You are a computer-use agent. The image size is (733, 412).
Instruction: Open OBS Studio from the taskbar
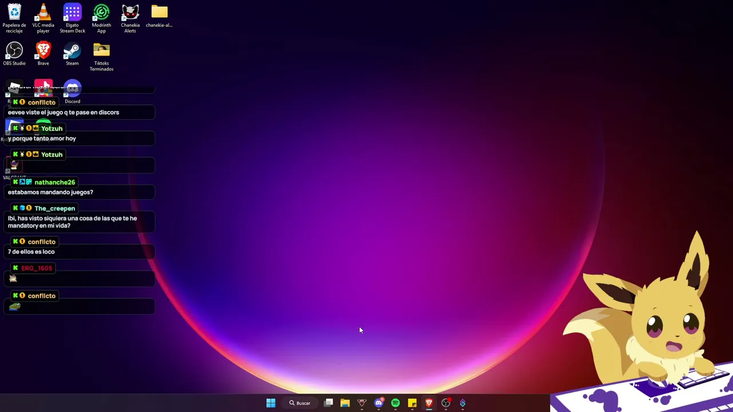tap(446, 403)
